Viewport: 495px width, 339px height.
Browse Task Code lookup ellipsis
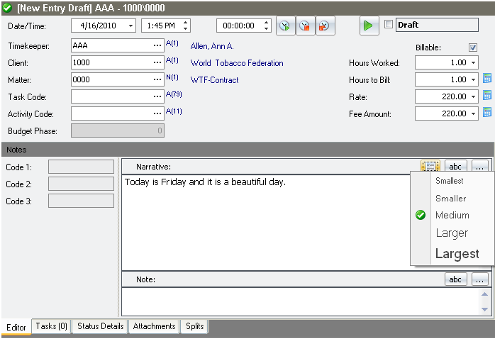click(x=157, y=96)
